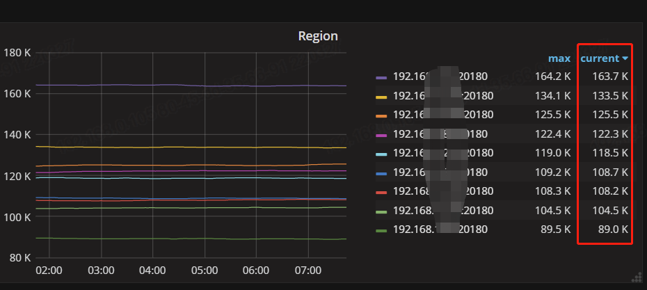647x290 pixels.
Task: Click the 134.1 K max value
Action: pos(553,96)
